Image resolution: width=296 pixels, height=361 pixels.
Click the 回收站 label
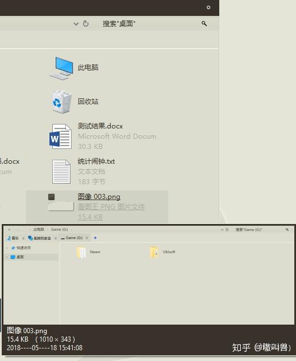(x=88, y=101)
